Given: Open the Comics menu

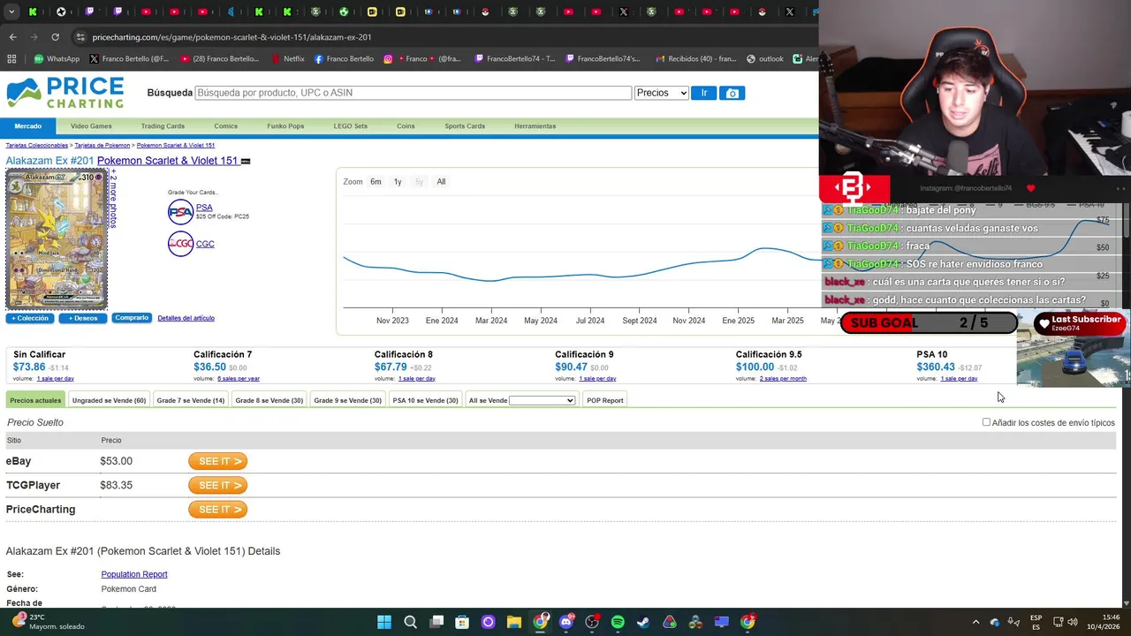Looking at the screenshot, I should [225, 126].
